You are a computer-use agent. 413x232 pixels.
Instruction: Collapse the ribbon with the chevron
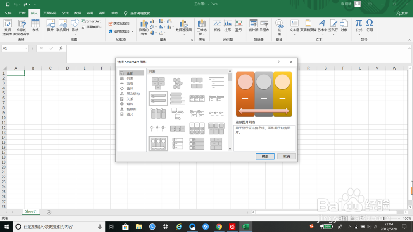point(409,40)
